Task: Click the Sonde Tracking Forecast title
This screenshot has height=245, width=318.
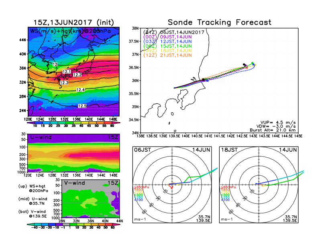Action: point(219,22)
